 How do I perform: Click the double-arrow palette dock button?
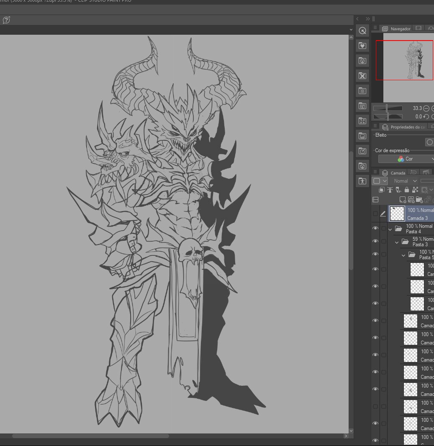click(x=367, y=19)
